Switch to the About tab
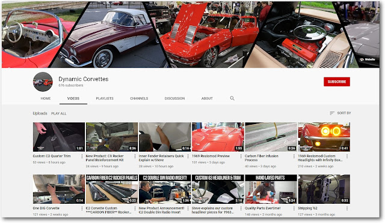The image size is (385, 223). point(207,98)
